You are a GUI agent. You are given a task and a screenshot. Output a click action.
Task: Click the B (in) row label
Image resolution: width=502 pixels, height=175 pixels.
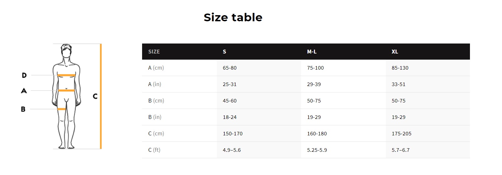tap(155, 117)
